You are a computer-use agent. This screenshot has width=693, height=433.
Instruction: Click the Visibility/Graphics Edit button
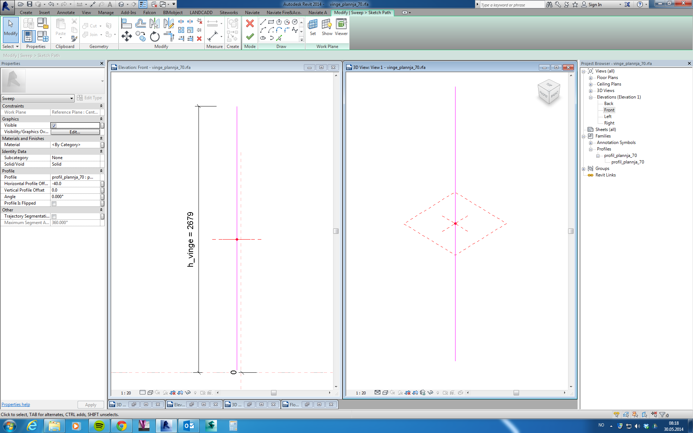(75, 132)
